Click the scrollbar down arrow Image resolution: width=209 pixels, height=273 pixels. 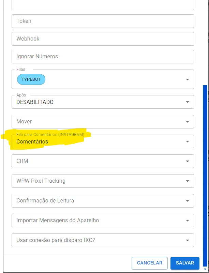pos(205,269)
